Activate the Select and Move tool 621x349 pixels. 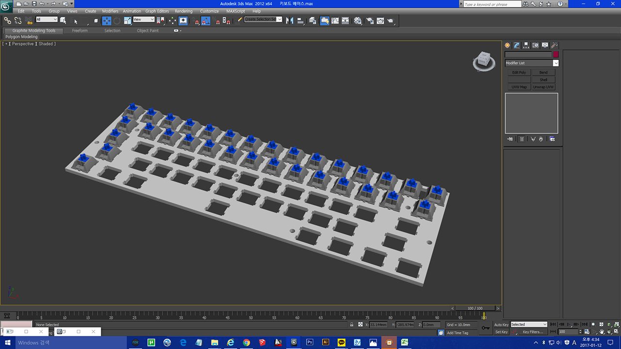pos(106,20)
